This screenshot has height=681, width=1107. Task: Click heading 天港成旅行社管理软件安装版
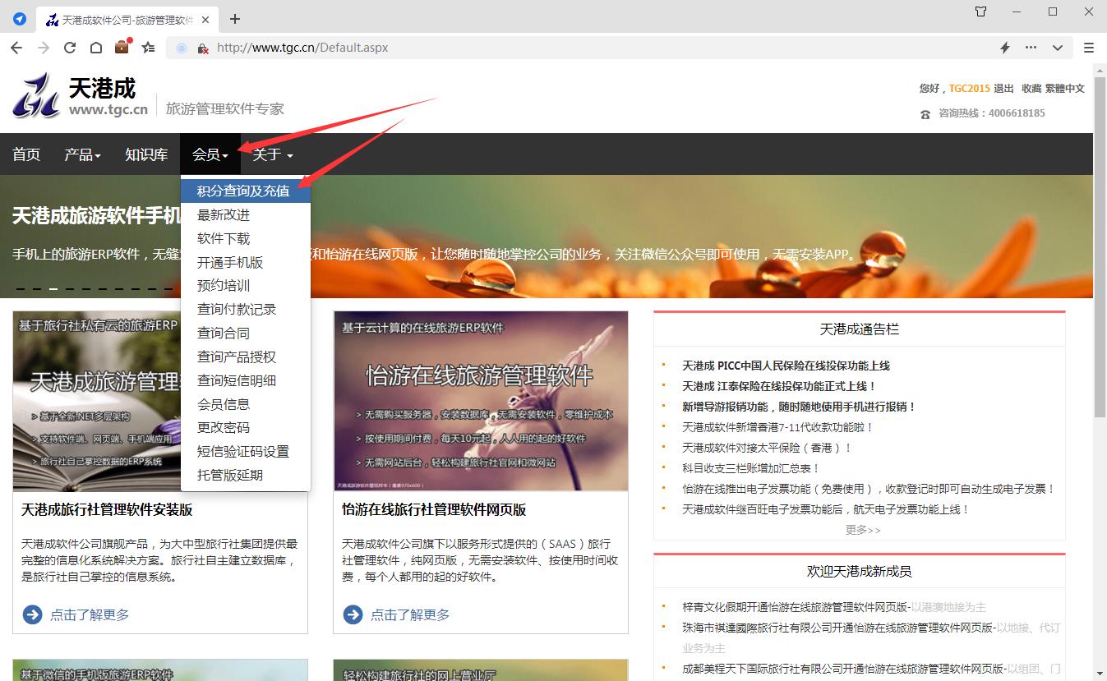(x=107, y=510)
